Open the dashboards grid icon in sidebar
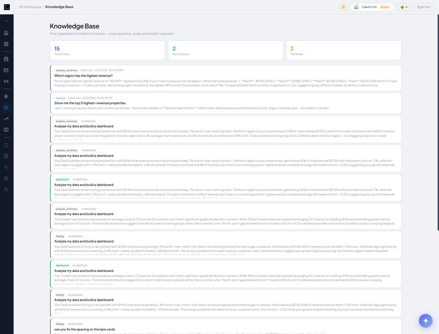Viewport: 439px width, 334px height. point(6,44)
